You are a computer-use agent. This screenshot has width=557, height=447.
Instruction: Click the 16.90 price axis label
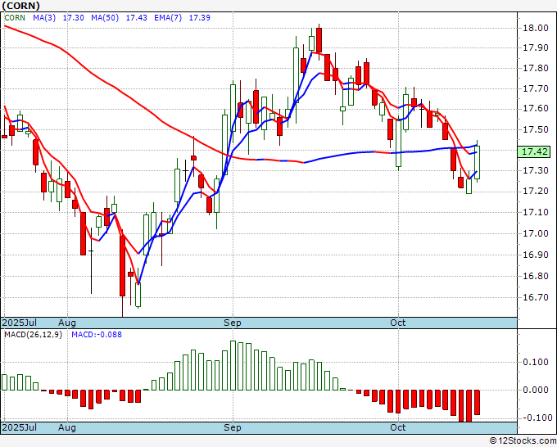coord(536,255)
